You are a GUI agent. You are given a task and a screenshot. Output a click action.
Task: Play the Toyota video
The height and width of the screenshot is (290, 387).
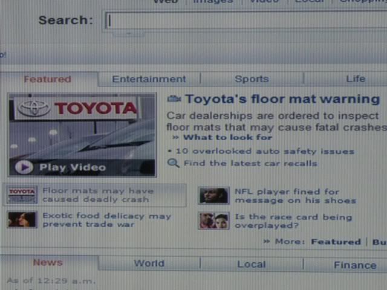click(x=60, y=167)
